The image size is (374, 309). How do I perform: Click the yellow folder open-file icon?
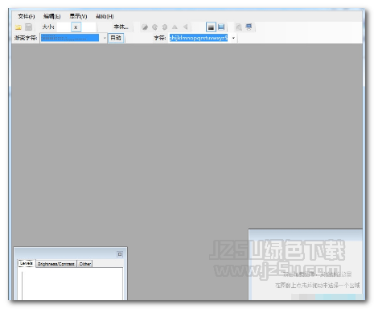point(18,27)
